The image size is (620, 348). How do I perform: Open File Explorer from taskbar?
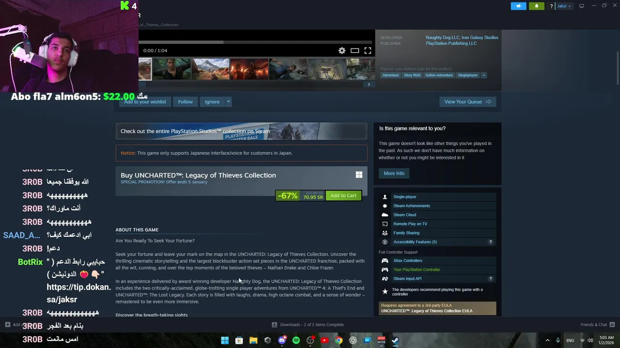click(253, 340)
